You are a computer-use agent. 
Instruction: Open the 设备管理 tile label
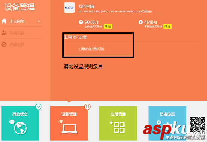click(x=69, y=114)
